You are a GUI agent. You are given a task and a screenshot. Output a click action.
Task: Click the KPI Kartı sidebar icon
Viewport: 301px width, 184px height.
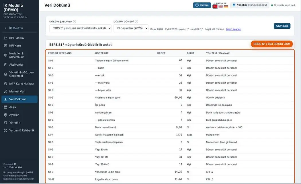pos(5,46)
